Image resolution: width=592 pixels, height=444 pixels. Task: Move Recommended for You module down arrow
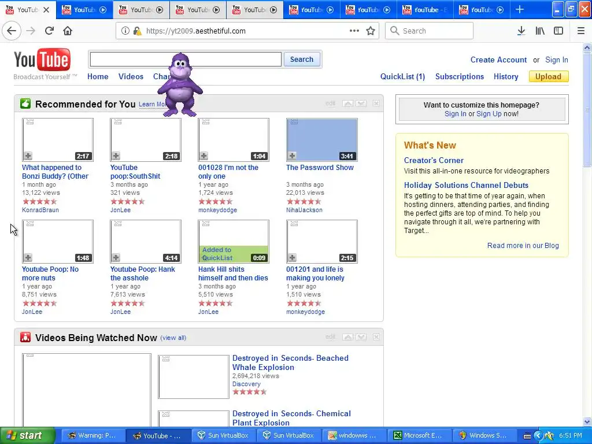pos(361,103)
